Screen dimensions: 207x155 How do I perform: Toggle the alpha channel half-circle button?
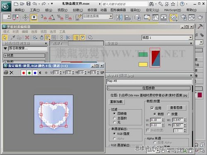[x=41, y=73]
